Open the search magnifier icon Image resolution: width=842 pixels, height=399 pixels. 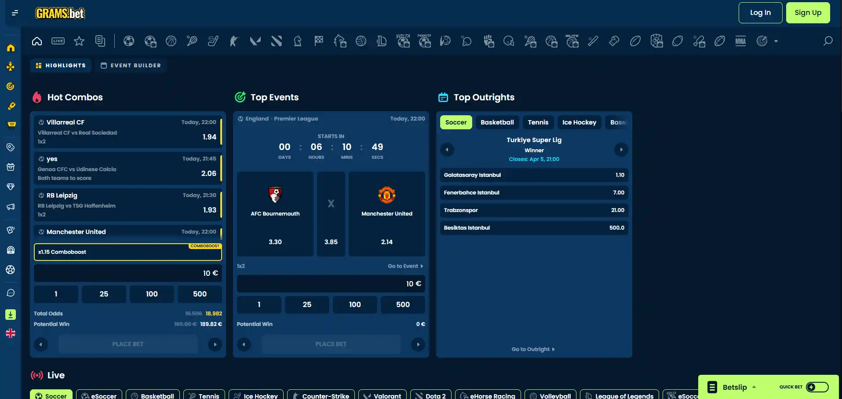(828, 41)
